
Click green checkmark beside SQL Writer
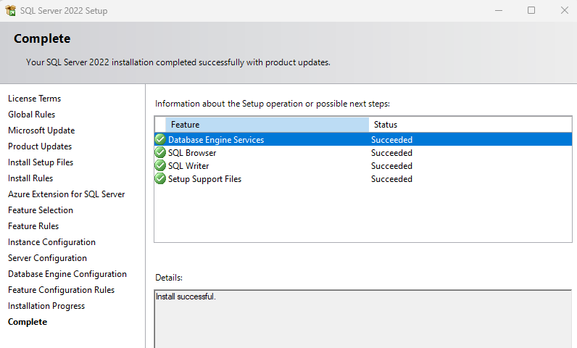(160, 165)
